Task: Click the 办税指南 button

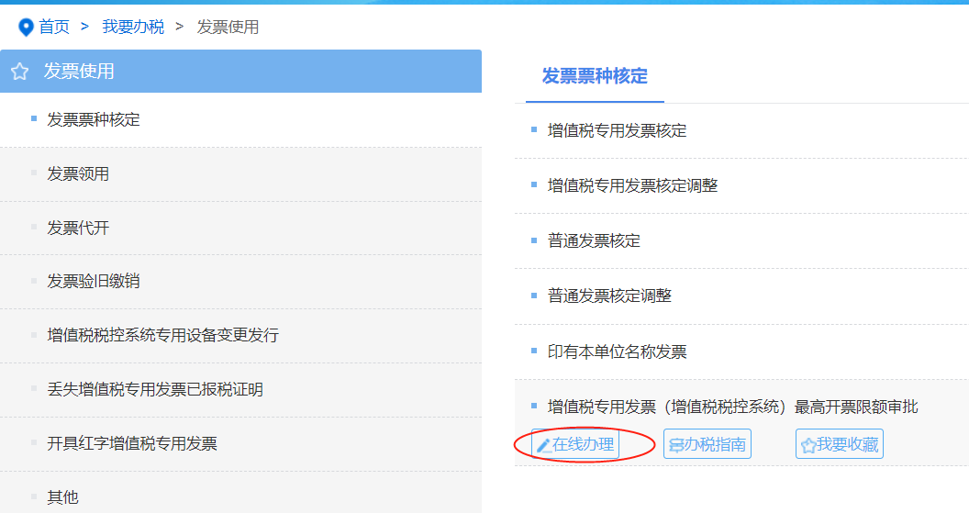Action: point(707,444)
